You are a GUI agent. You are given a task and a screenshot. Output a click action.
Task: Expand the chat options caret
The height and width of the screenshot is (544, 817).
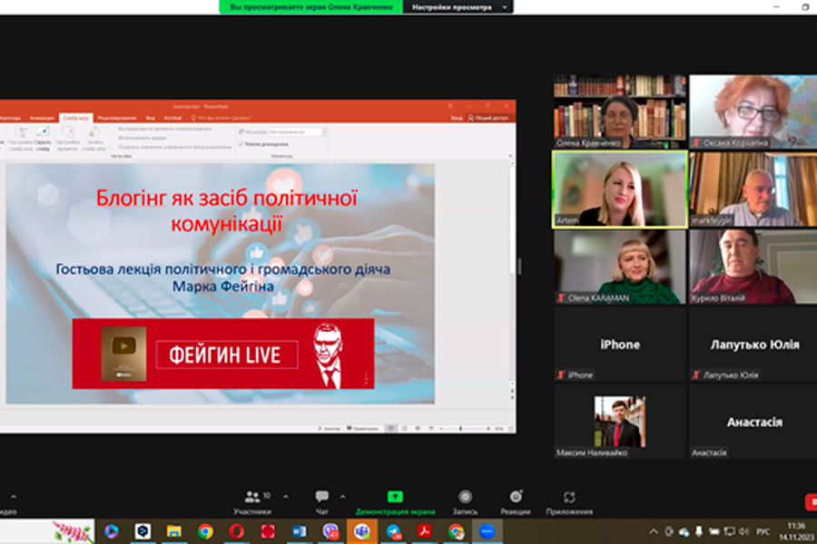click(x=342, y=497)
